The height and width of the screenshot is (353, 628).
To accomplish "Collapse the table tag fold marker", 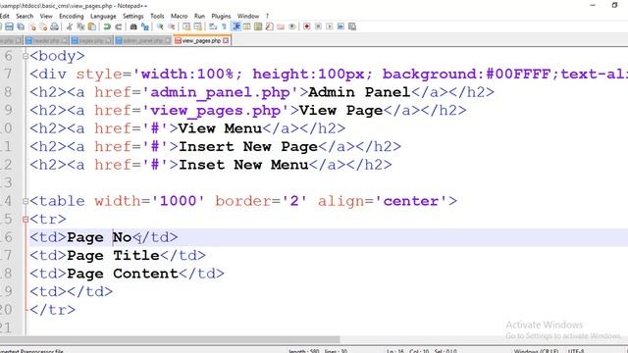I will [x=26, y=201].
